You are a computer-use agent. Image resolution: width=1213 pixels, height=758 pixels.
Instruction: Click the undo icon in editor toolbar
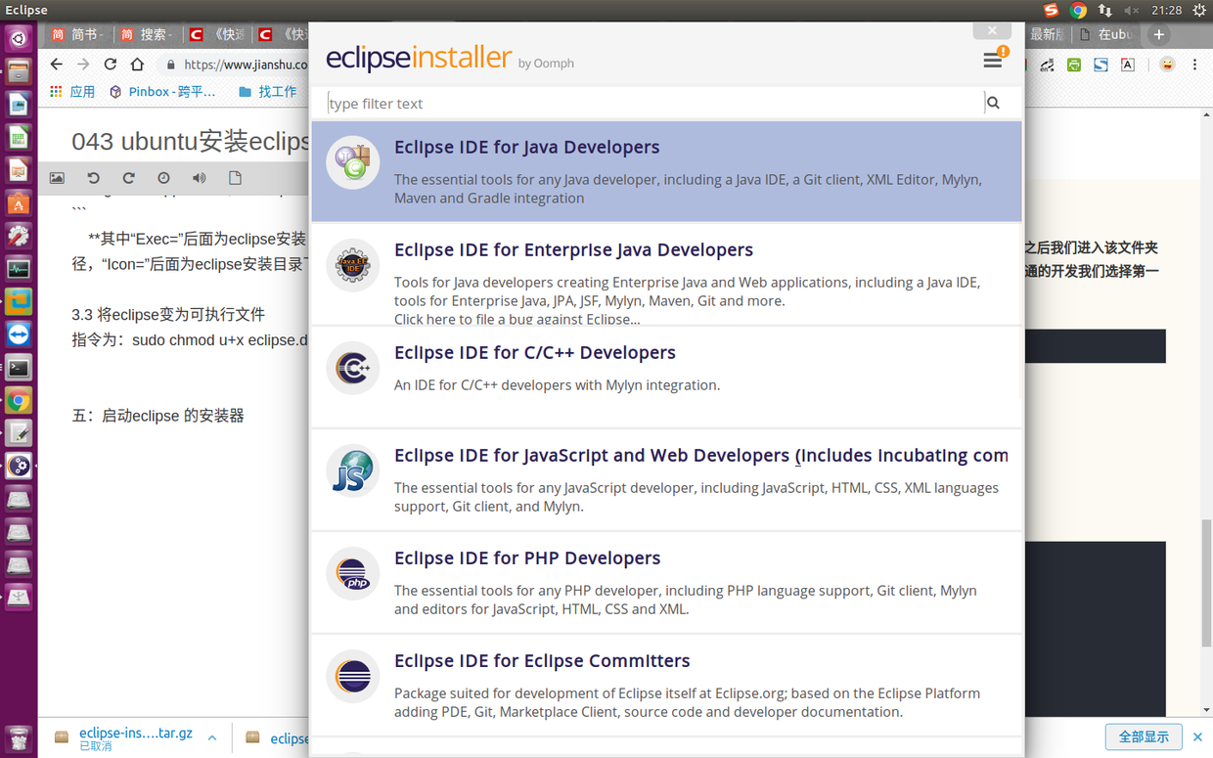click(x=93, y=178)
